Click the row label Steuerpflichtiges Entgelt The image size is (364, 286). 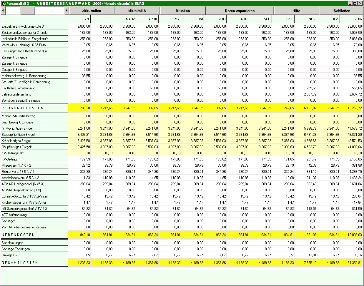(x=34, y=135)
